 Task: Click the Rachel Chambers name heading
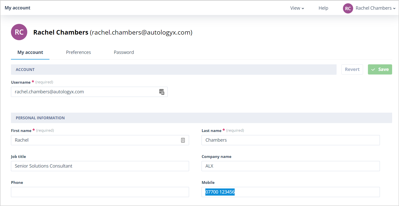click(x=61, y=32)
